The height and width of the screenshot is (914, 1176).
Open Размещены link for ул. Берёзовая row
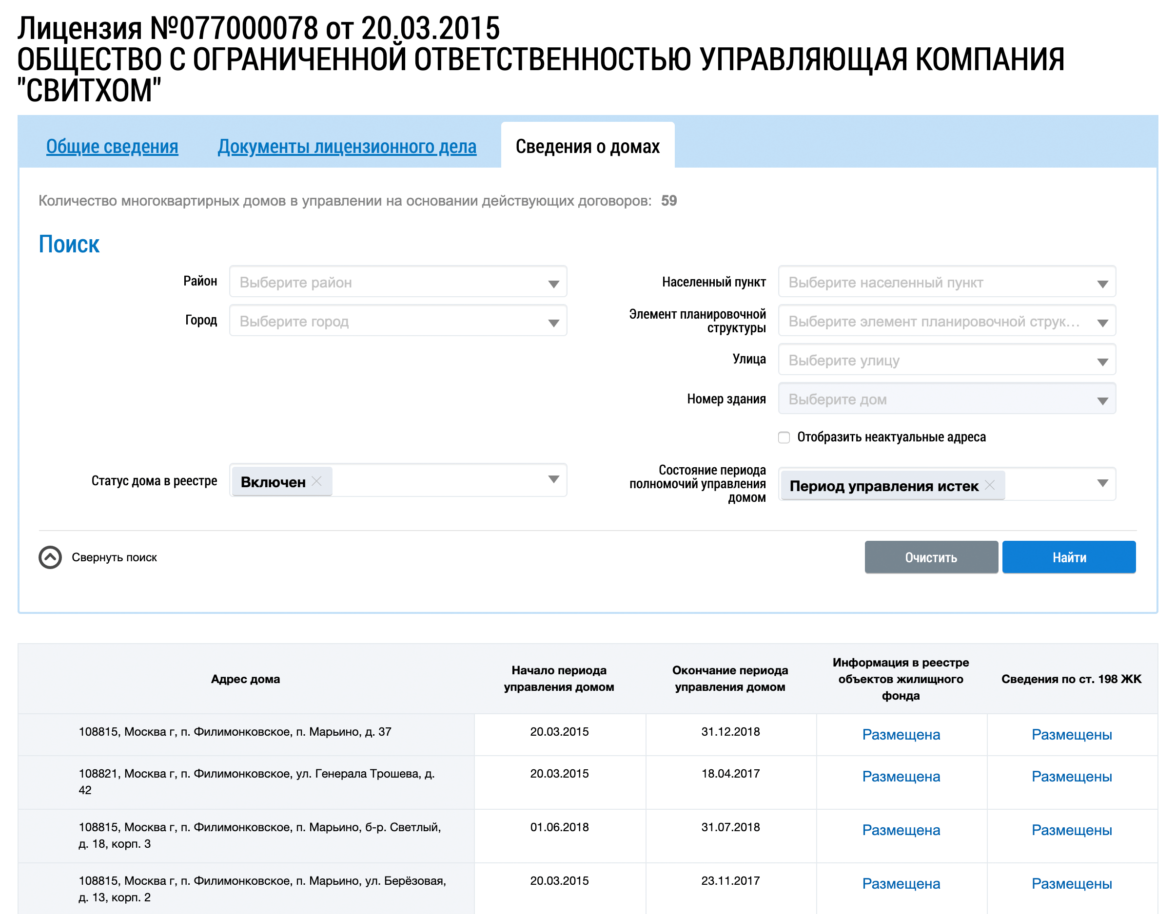(x=1072, y=883)
